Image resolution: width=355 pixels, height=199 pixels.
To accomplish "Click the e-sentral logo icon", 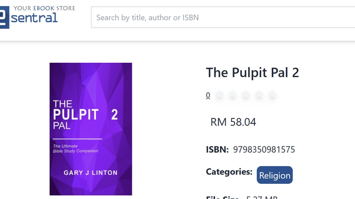I will pos(4,17).
